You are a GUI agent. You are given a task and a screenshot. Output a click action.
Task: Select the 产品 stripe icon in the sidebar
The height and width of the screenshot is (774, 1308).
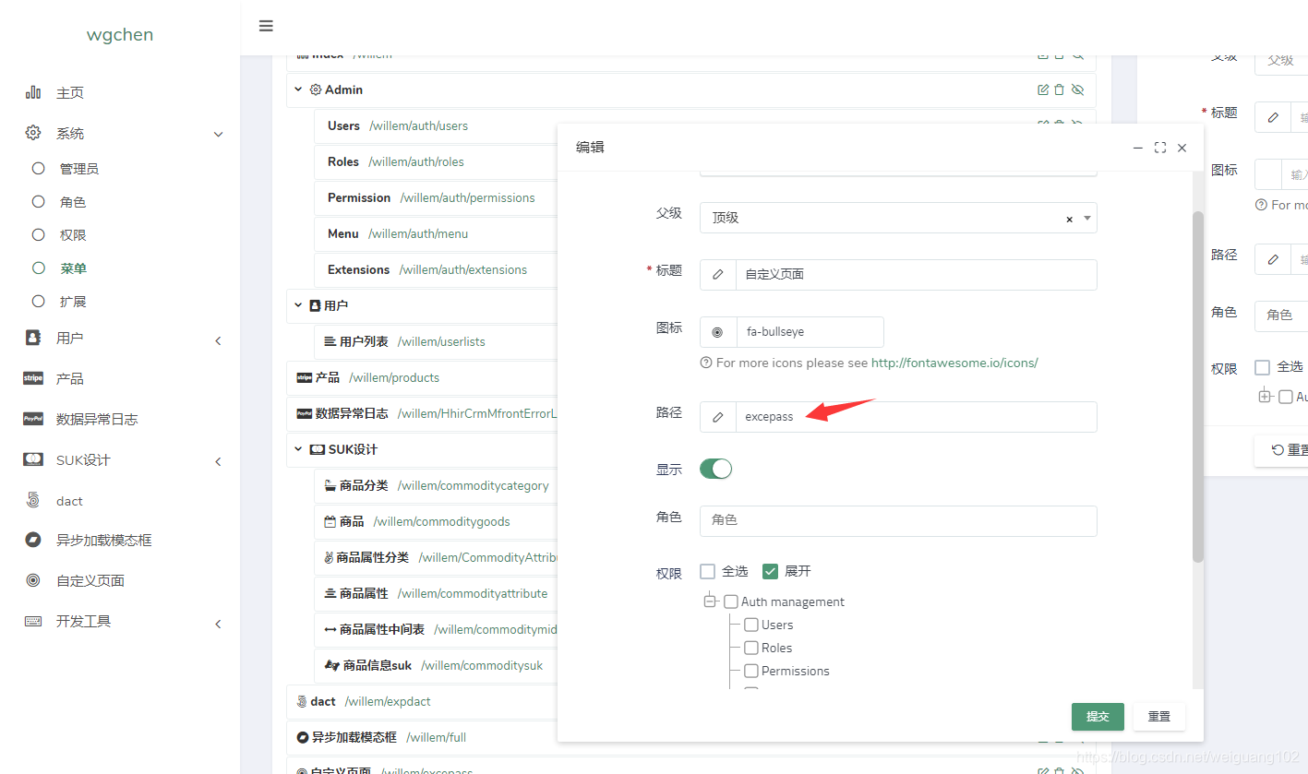pyautogui.click(x=33, y=378)
